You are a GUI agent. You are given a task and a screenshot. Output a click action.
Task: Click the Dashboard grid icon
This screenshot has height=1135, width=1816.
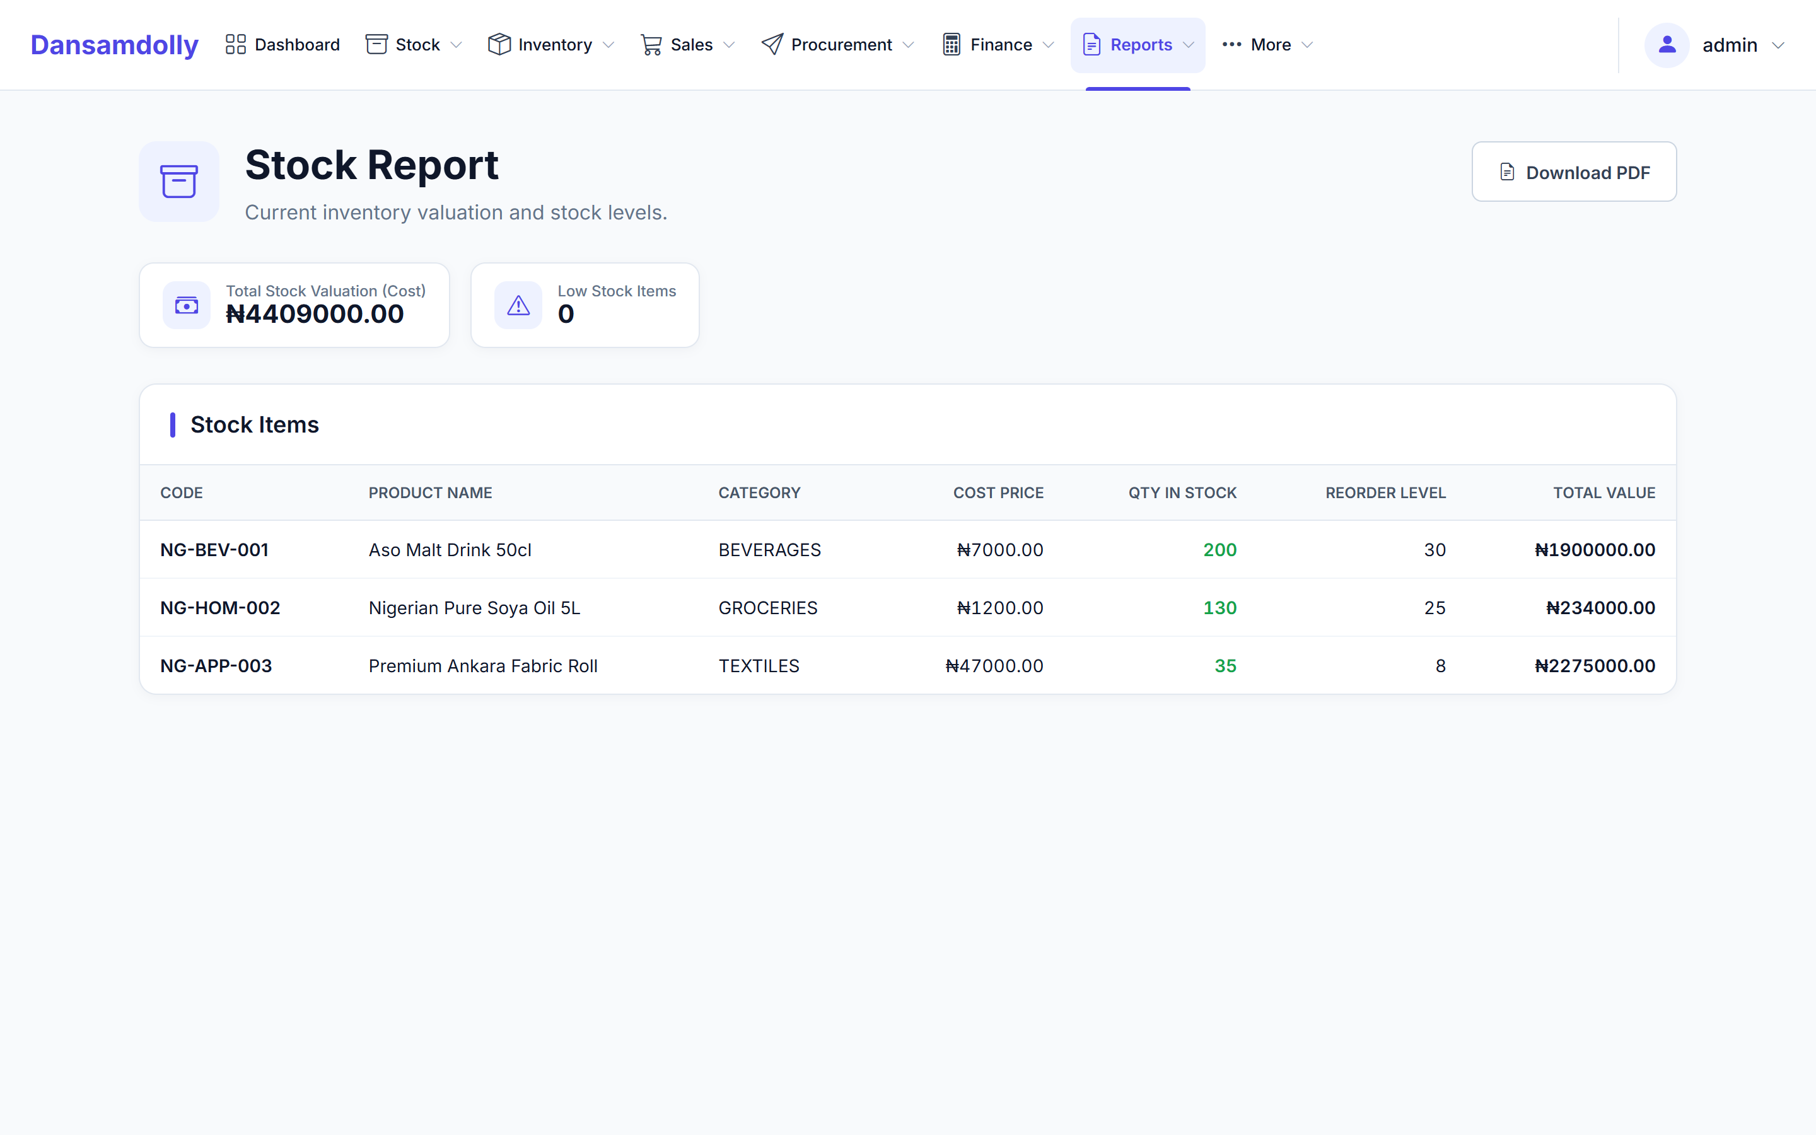pyautogui.click(x=236, y=44)
